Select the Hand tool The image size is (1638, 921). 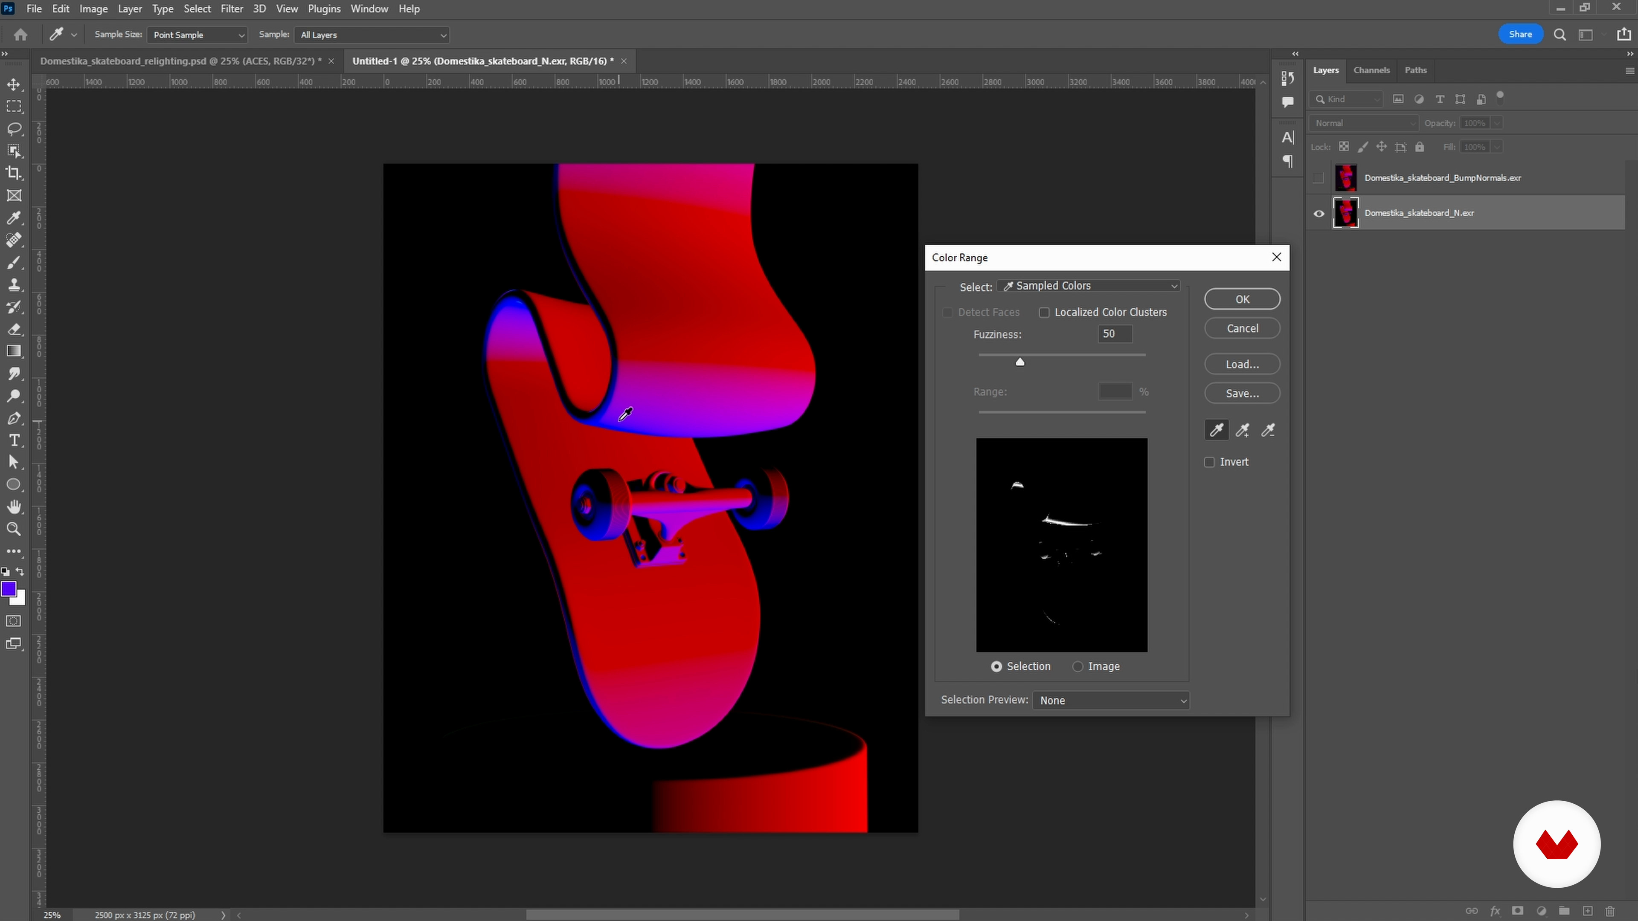(14, 507)
